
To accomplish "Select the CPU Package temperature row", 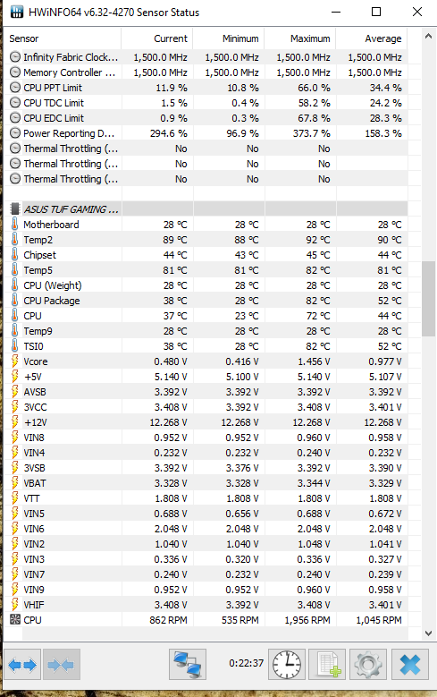I will click(206, 301).
